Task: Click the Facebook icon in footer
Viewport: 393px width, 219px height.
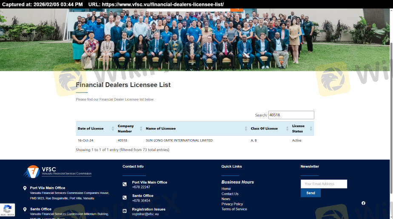Action: coord(363,203)
